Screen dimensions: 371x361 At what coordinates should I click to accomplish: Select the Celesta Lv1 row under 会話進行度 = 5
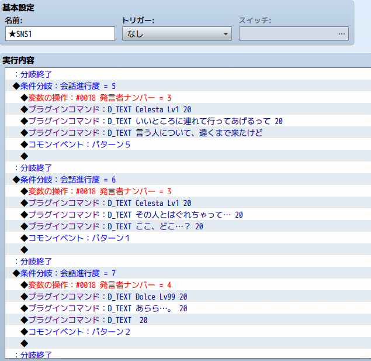point(188,109)
